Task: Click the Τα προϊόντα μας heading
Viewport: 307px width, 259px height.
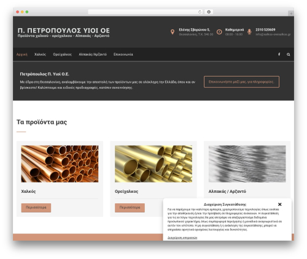Action: 42,122
